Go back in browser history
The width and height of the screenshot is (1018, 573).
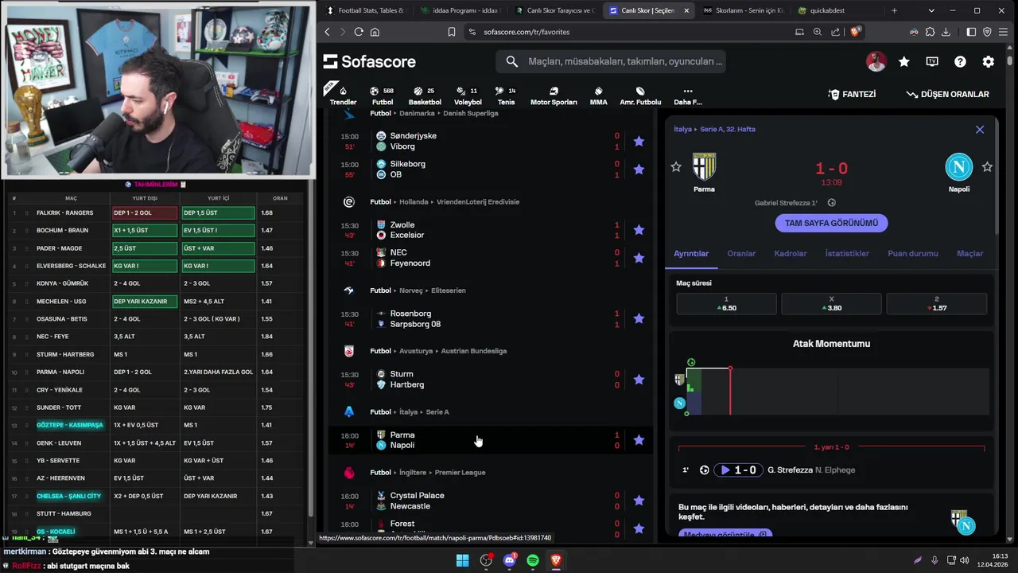[x=327, y=32]
